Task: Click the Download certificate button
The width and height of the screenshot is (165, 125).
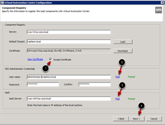Action: tap(123, 51)
